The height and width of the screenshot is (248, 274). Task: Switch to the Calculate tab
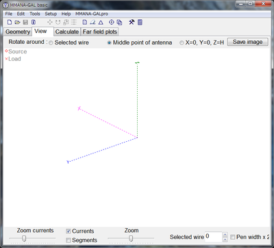point(67,32)
